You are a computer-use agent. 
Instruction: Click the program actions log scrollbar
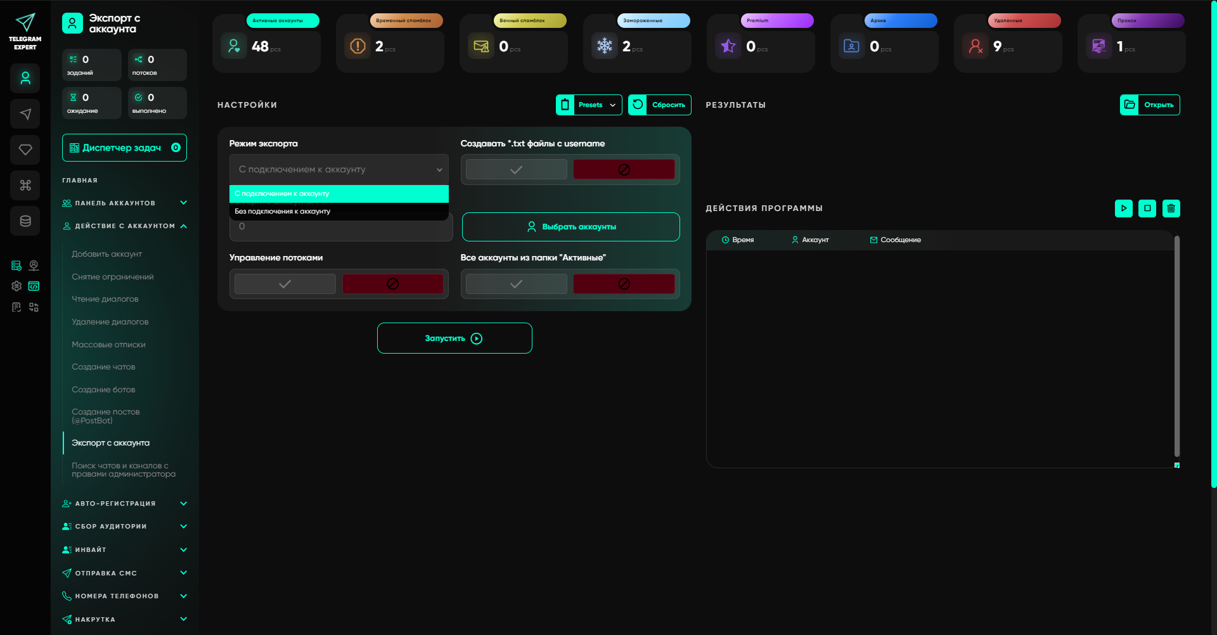1177,346
